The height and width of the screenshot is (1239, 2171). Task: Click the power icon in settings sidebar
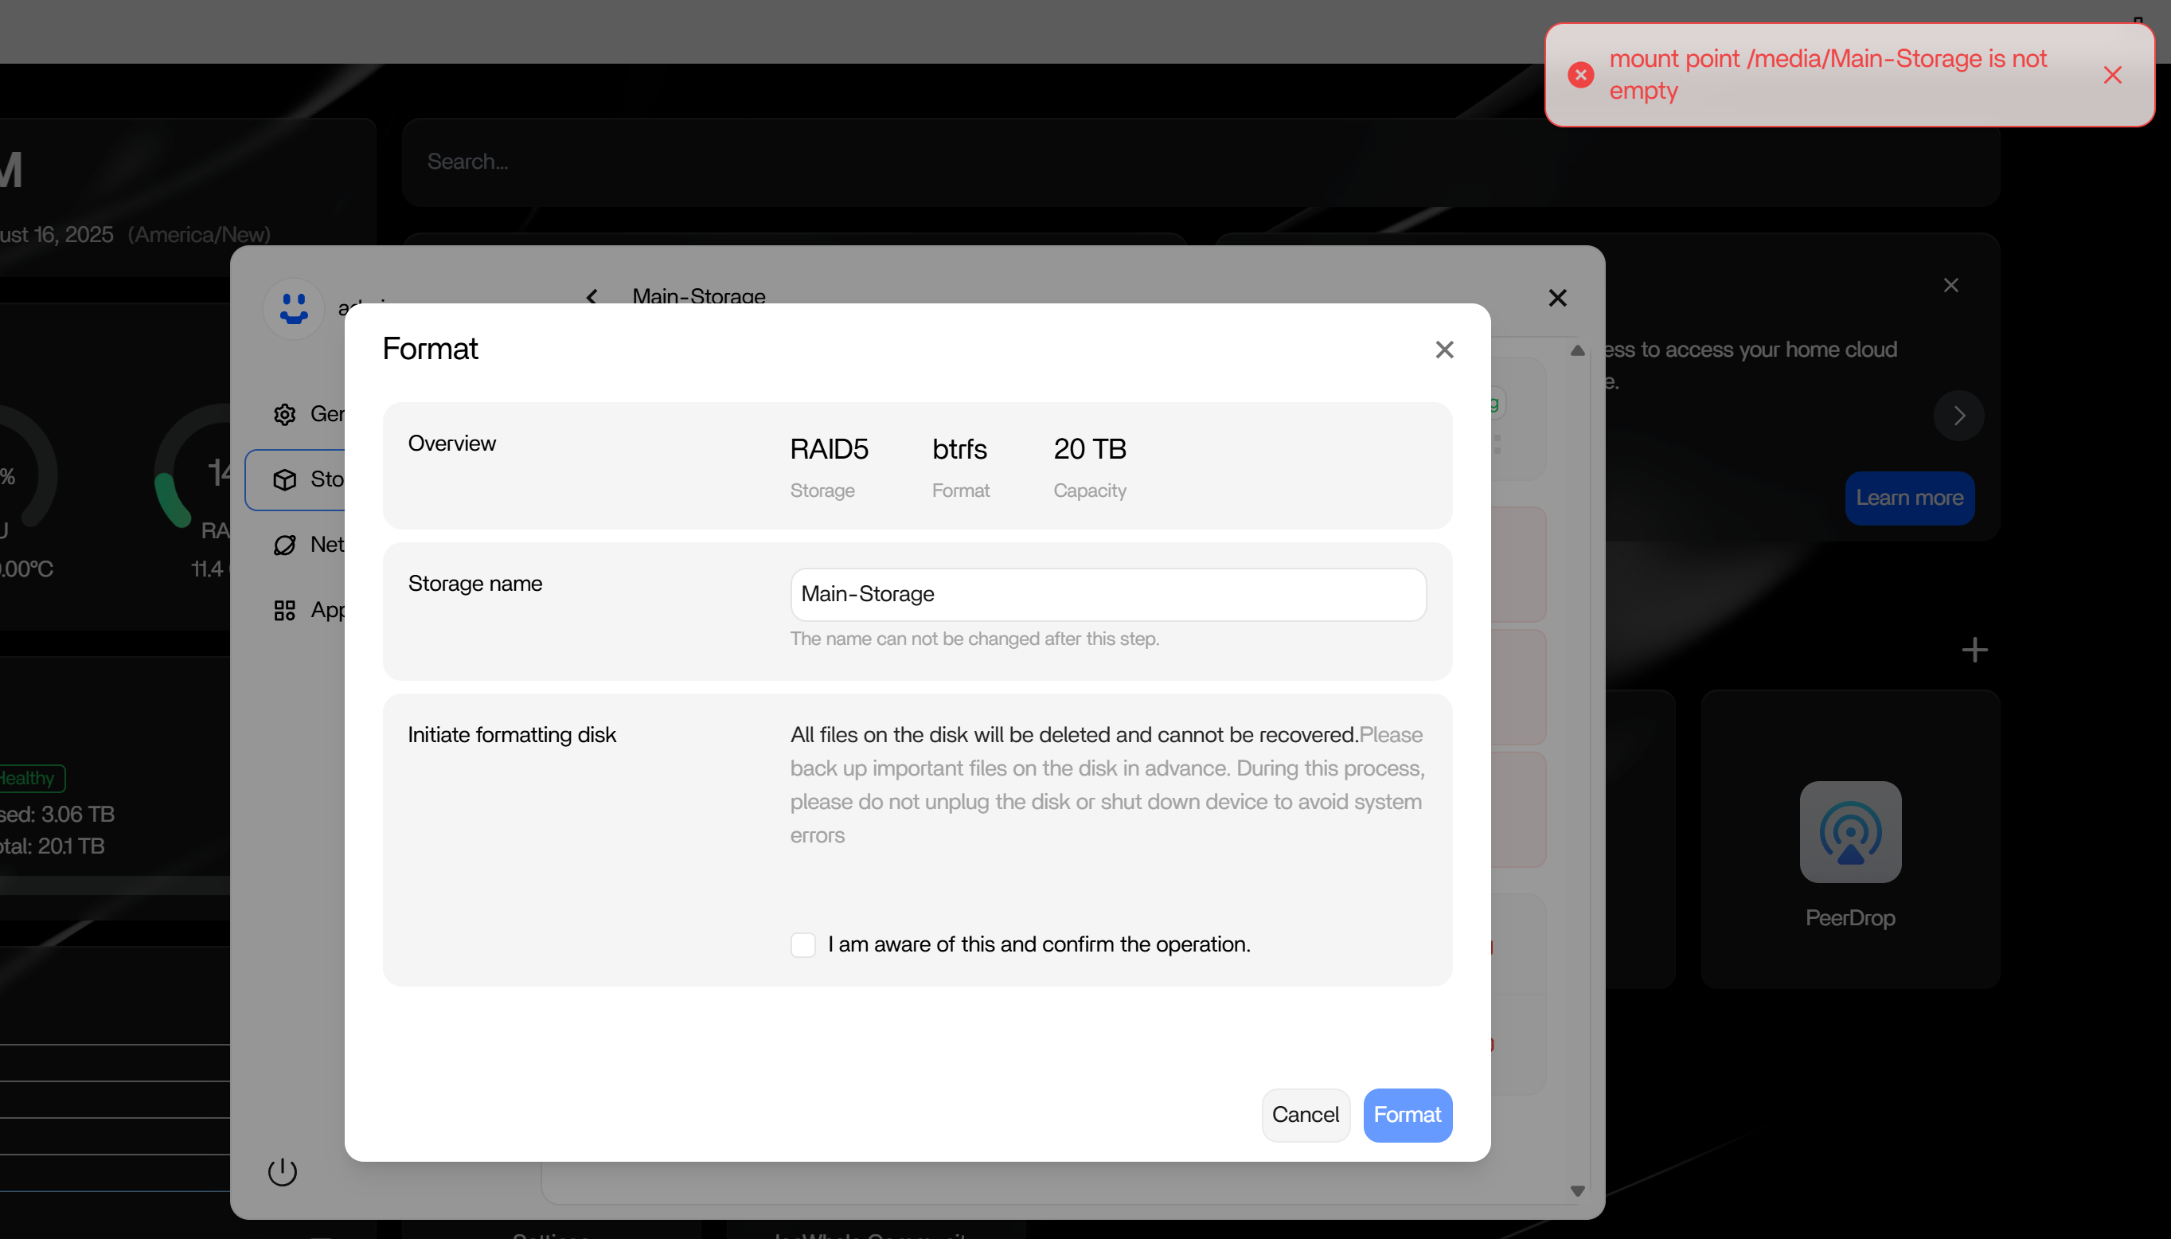pyautogui.click(x=283, y=1172)
